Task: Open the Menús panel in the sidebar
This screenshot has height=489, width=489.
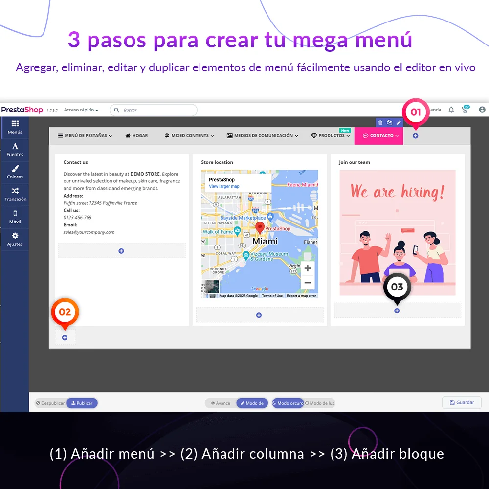Action: (15, 128)
